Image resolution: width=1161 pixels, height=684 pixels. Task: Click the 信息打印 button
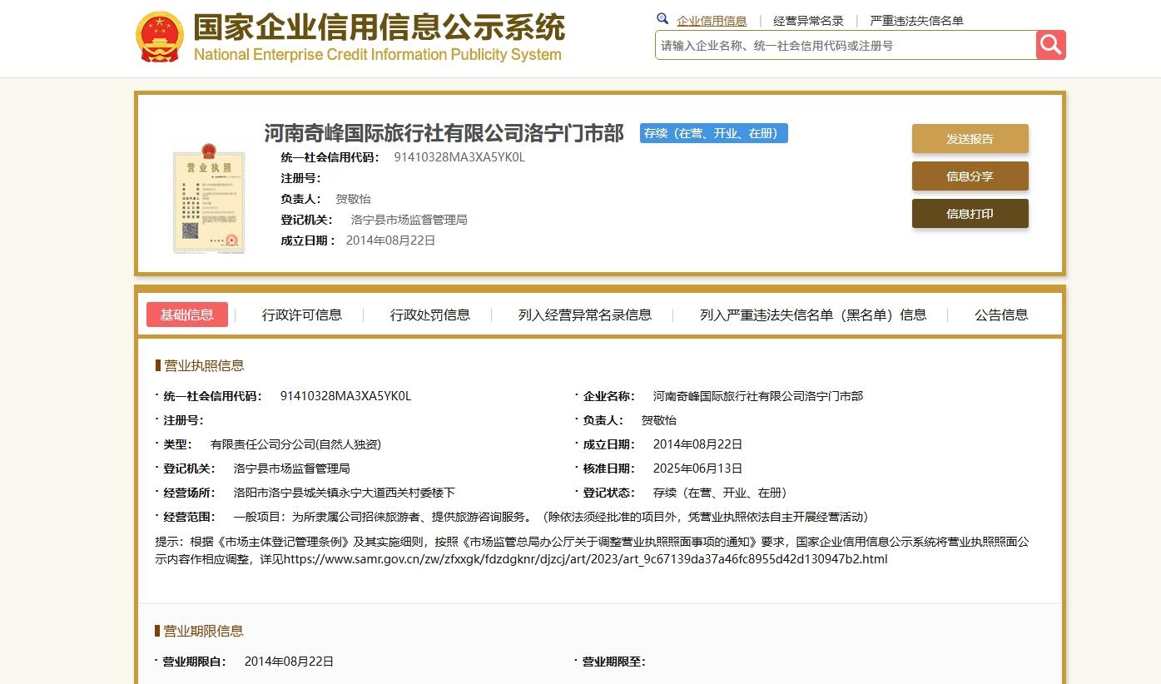[970, 214]
